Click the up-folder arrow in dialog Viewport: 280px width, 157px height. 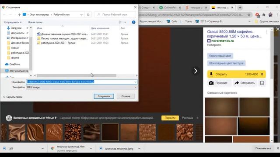click(x=19, y=14)
